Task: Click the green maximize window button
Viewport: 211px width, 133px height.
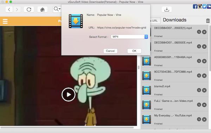Action: [11, 2]
